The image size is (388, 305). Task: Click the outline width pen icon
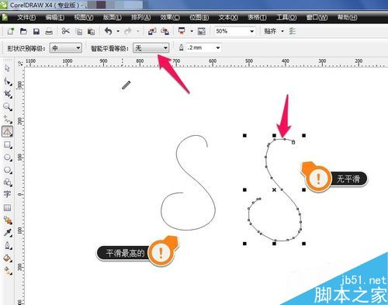coord(182,47)
